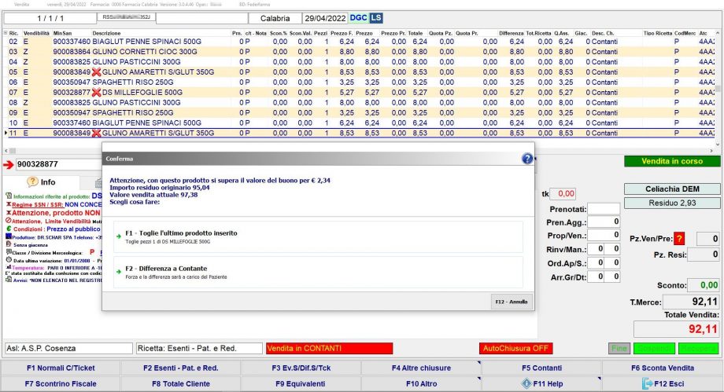The height and width of the screenshot is (392, 724).
Task: Expand the F4 Altre chiusure options
Action: point(420,368)
